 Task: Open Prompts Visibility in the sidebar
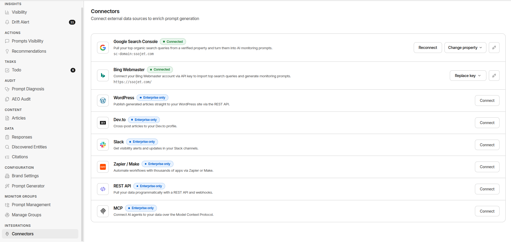40,41
